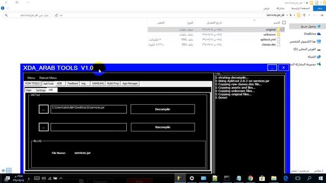Viewport: 326px width, 183px height.
Task: Select the classes.dex file icon
Action: (279, 44)
